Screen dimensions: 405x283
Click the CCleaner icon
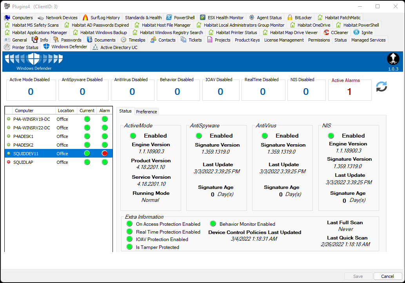tap(326, 33)
